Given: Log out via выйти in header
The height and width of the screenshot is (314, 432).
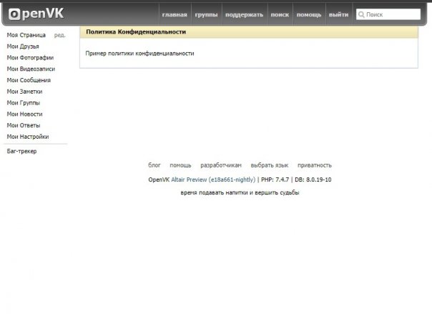Looking at the screenshot, I should click(338, 14).
